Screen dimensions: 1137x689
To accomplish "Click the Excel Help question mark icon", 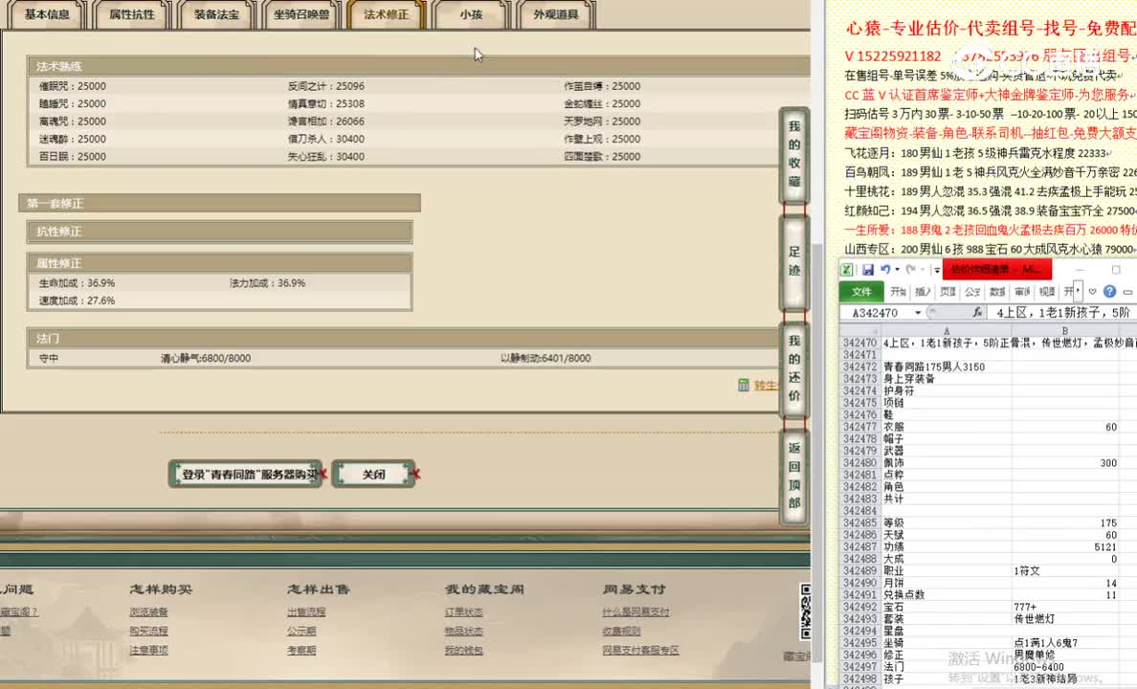I will click(1110, 292).
